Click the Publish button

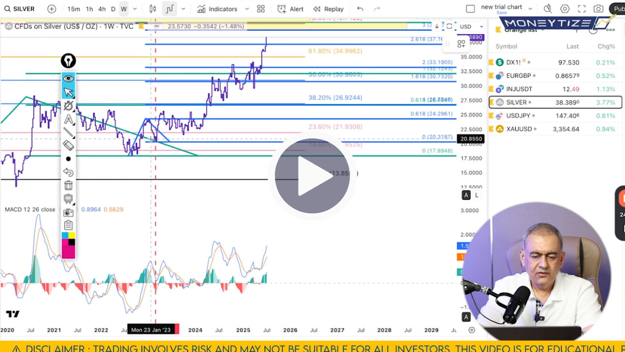[x=618, y=9]
